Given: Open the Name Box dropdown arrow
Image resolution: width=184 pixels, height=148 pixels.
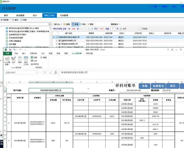Looking at the screenshot, I should [x=37, y=72].
